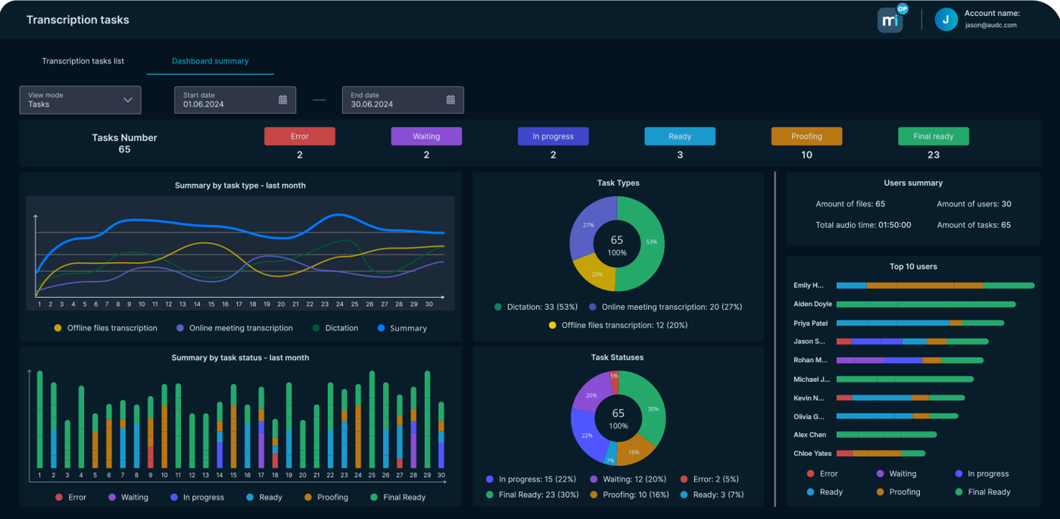Click the Start date input field
Image resolution: width=1060 pixels, height=519 pixels.
click(227, 100)
